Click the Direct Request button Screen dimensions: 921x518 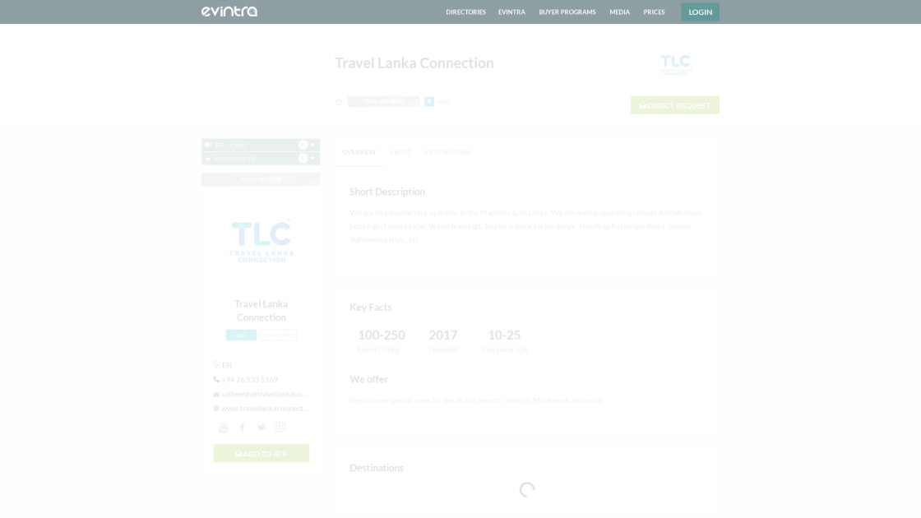point(674,105)
